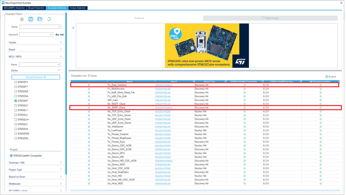
Task: Click compatible check icon for Ux_Host_HID
Action: (245, 176)
